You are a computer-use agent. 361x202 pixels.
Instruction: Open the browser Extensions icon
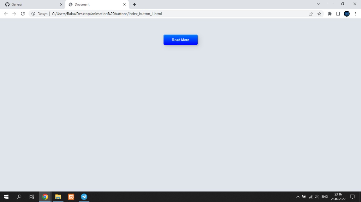[x=330, y=13]
